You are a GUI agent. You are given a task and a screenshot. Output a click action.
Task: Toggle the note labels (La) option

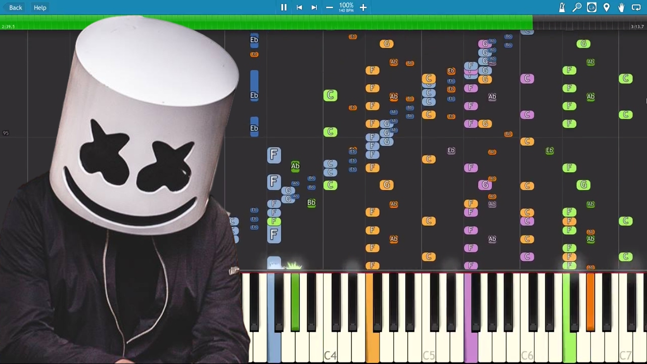pyautogui.click(x=592, y=8)
